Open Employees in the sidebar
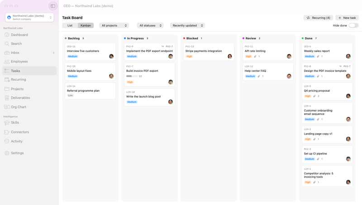The width and height of the screenshot is (362, 205). (29, 61)
